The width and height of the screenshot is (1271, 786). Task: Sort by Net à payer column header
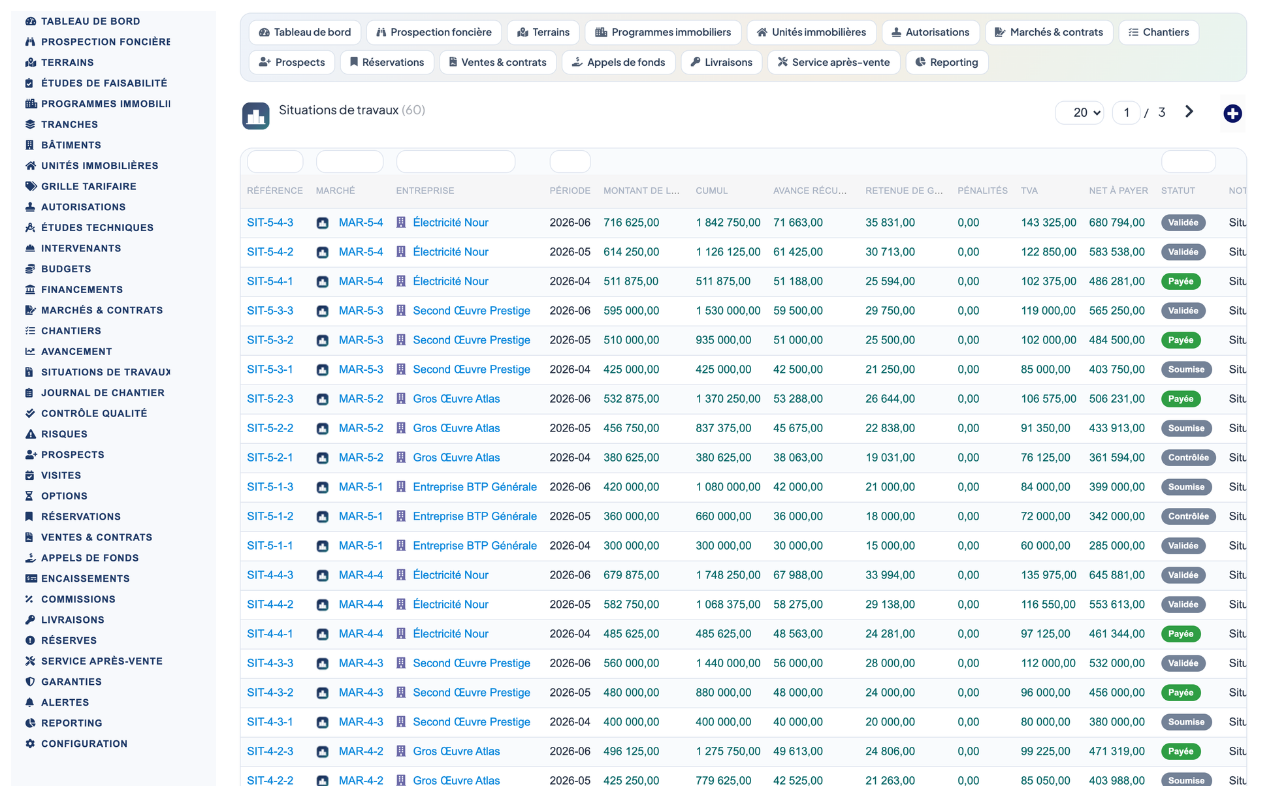pos(1118,191)
